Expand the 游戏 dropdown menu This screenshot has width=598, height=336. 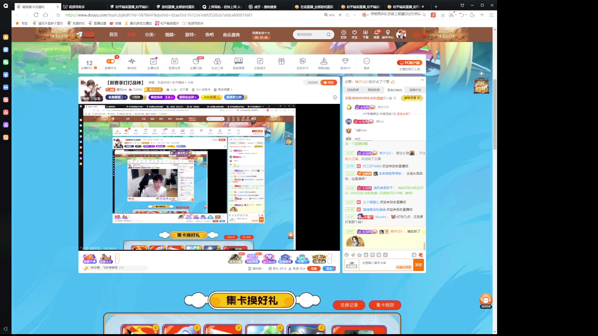click(190, 35)
